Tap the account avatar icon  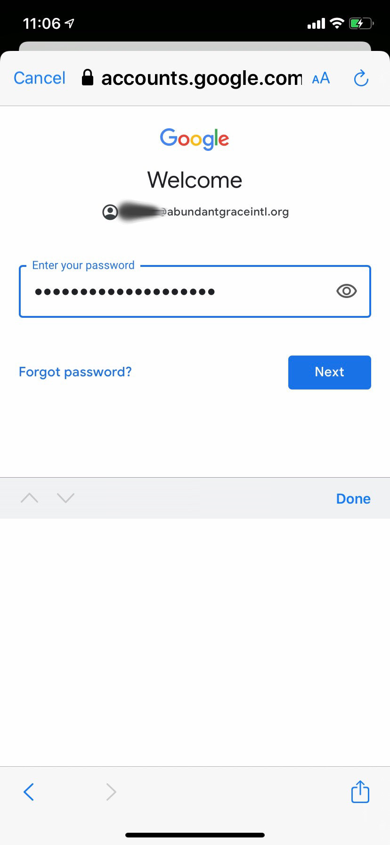coord(110,212)
